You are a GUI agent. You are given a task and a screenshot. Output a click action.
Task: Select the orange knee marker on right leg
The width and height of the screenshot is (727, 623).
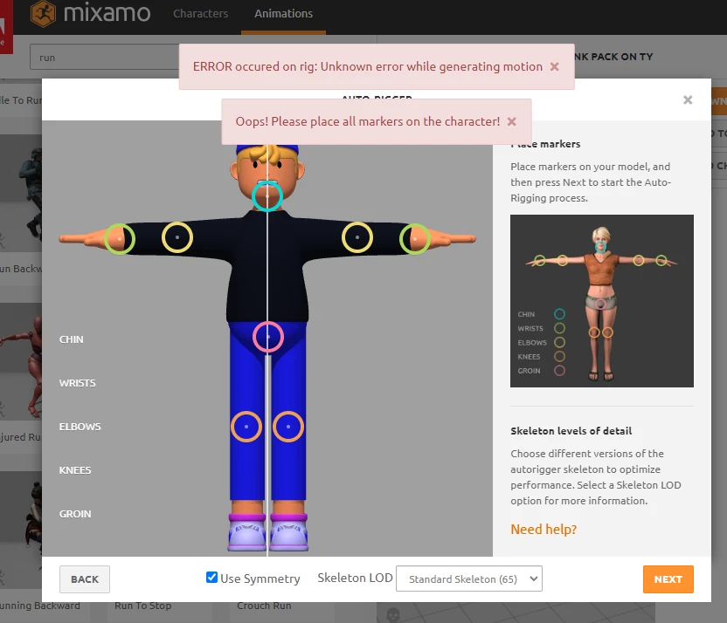point(288,427)
